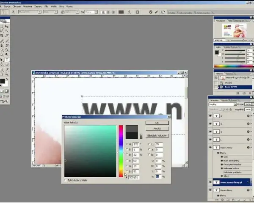Open the Pomoc menu
The width and height of the screenshot is (254, 203).
(x=69, y=6)
